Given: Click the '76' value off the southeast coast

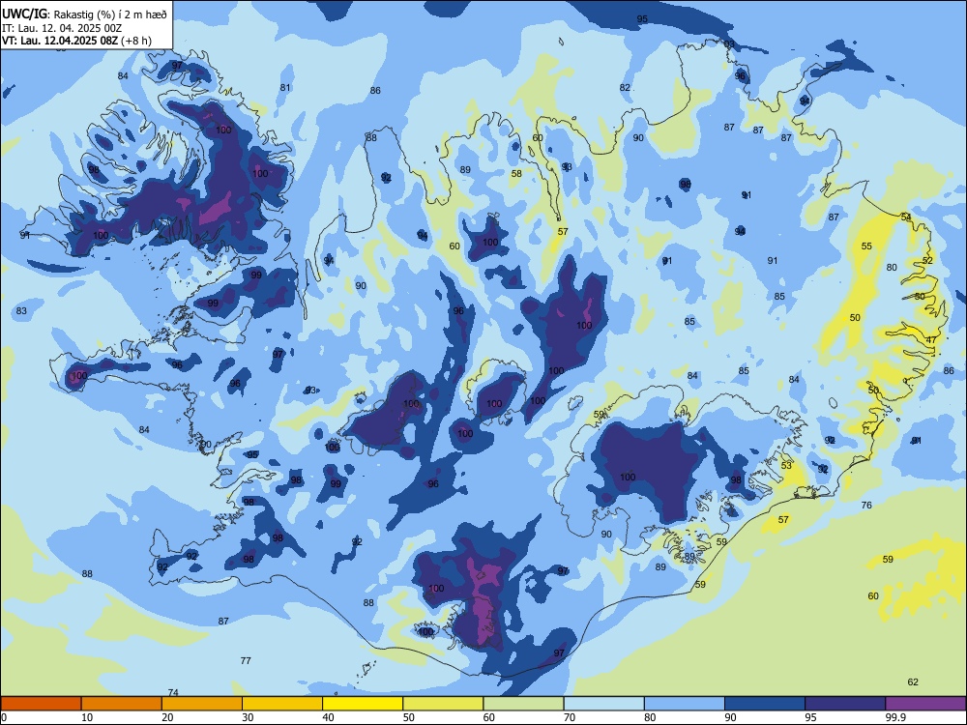Looking at the screenshot, I should click(x=866, y=505).
